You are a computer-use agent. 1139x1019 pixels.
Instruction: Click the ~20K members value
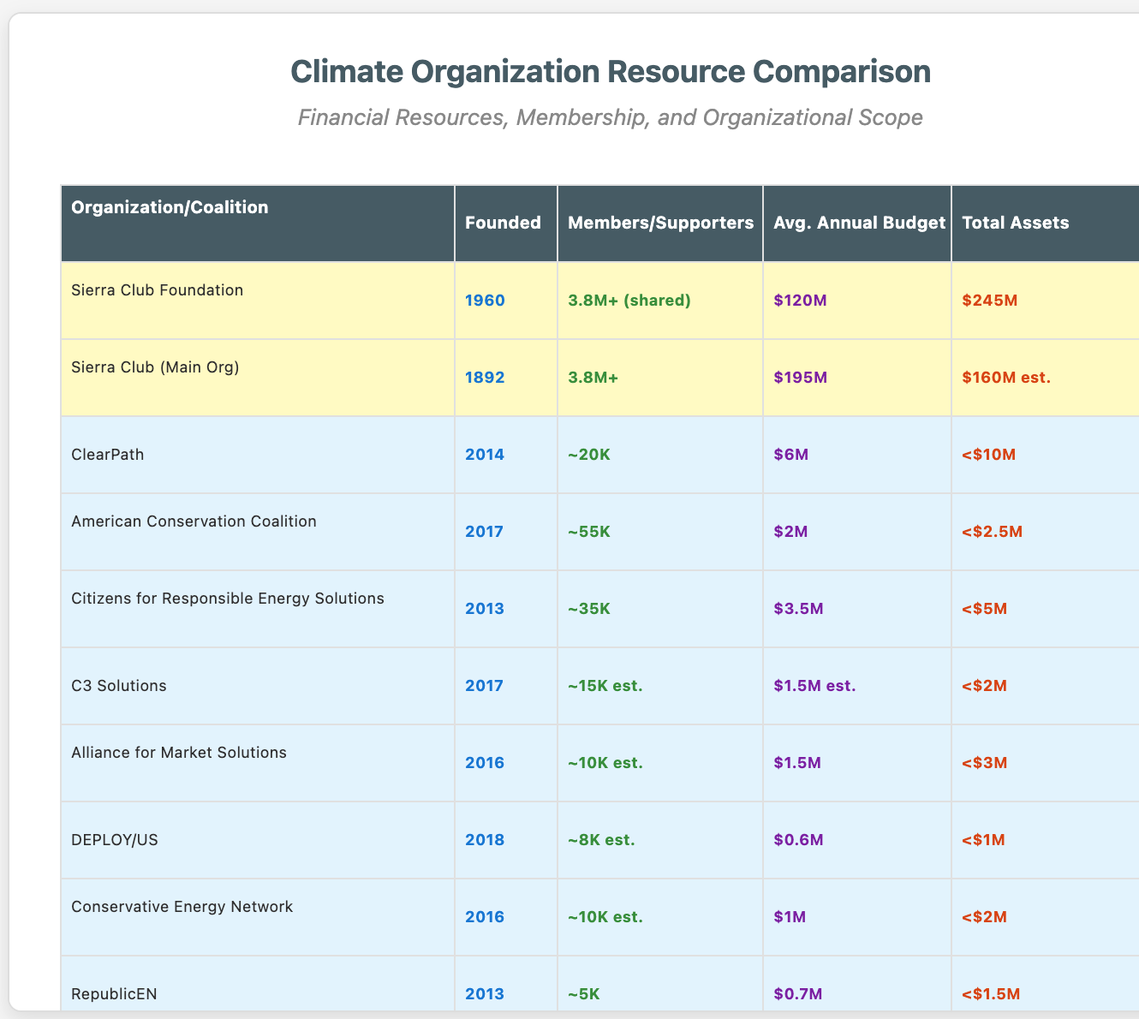click(589, 455)
